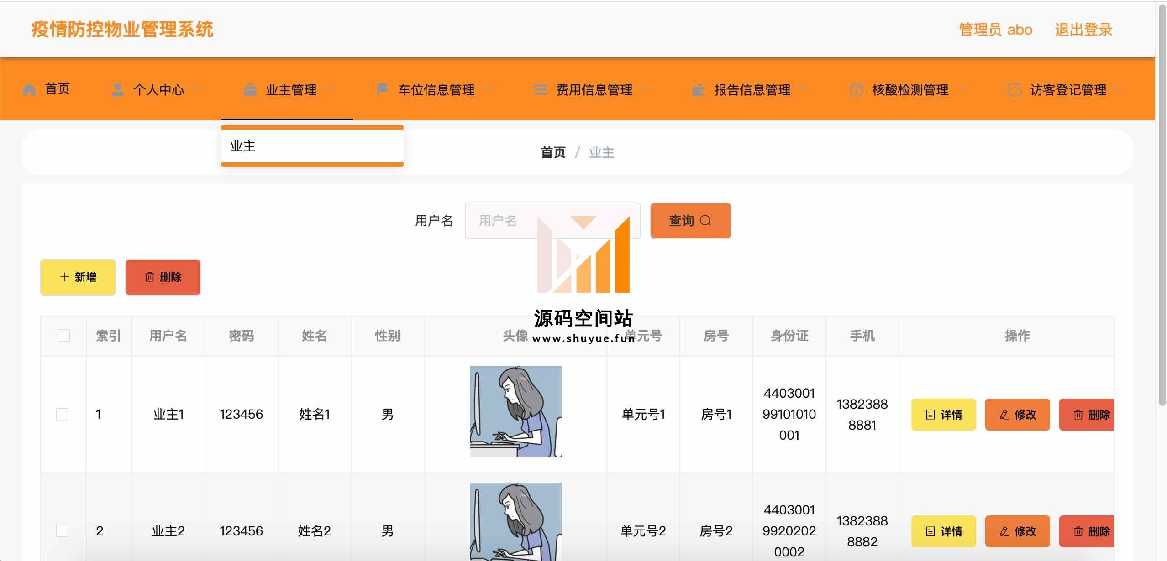
Task: Click the circular icon beside 访客登记管理
Action: coord(1014,90)
